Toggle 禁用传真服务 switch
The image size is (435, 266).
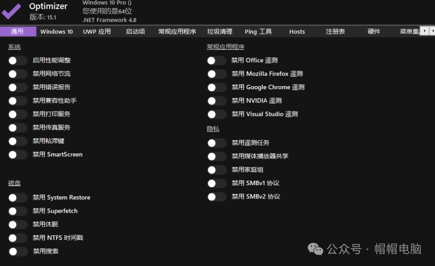click(17, 128)
